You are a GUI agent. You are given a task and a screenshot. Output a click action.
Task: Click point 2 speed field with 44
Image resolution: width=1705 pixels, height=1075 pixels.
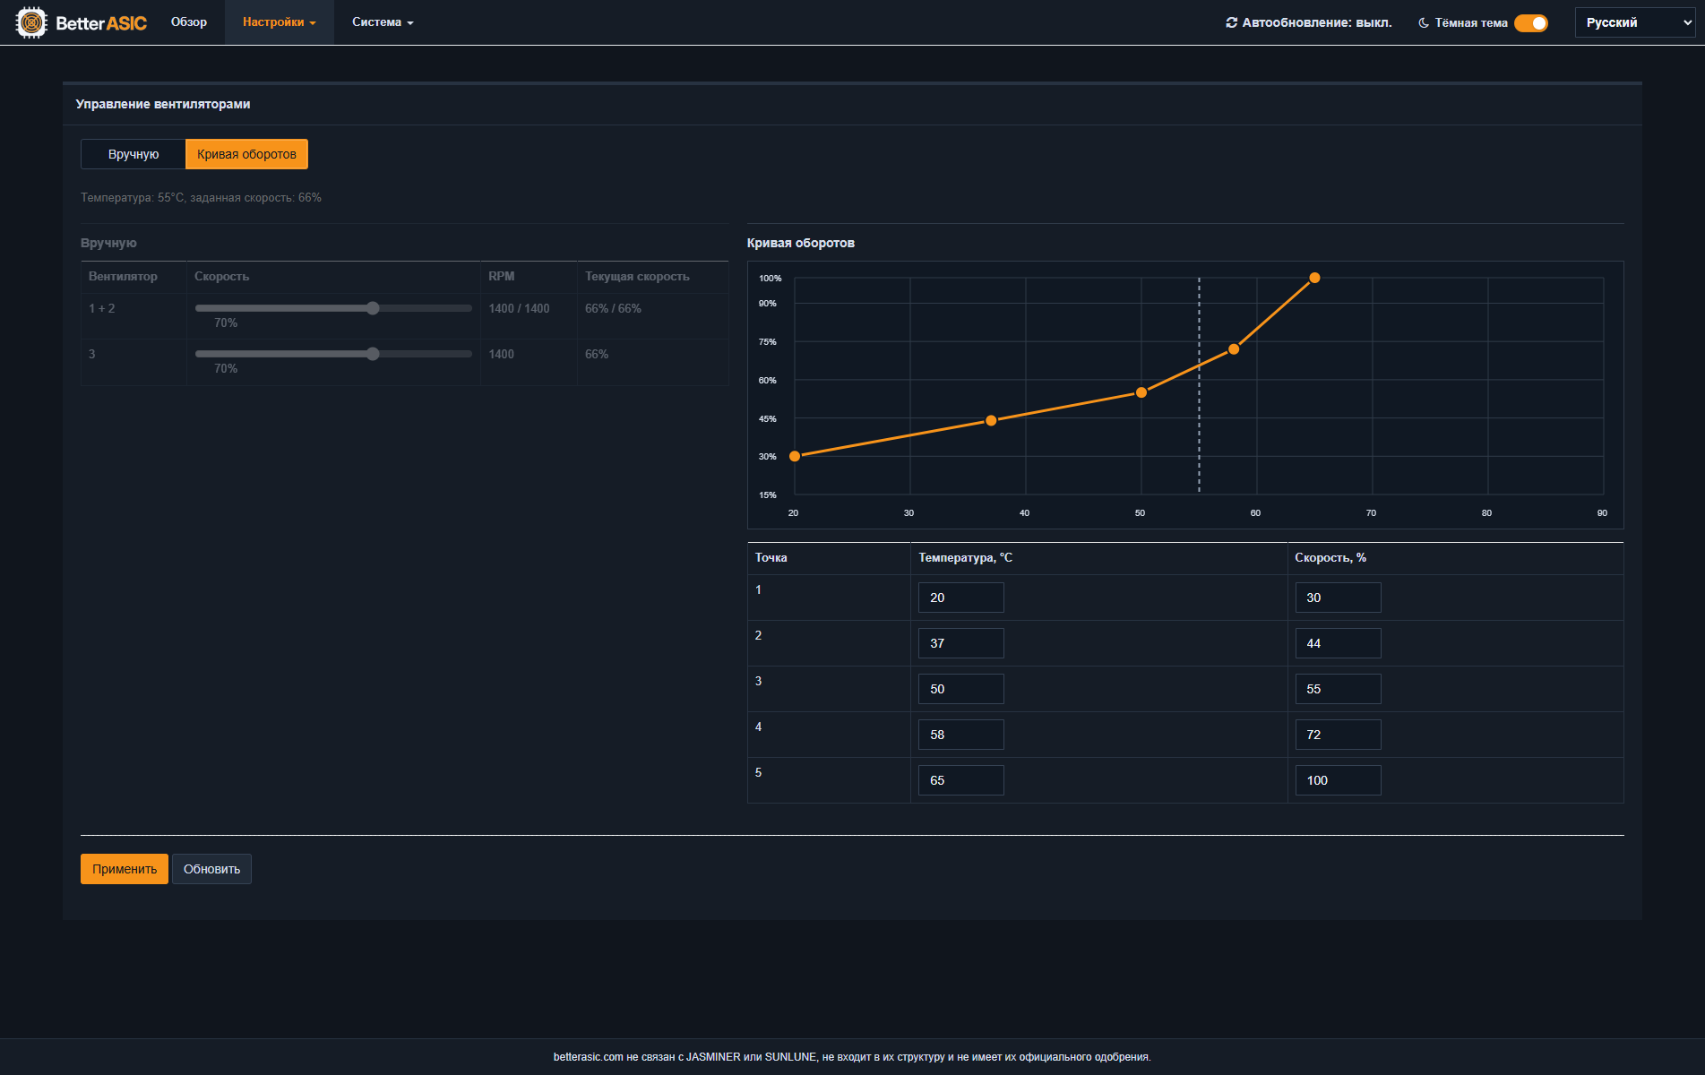click(x=1338, y=643)
